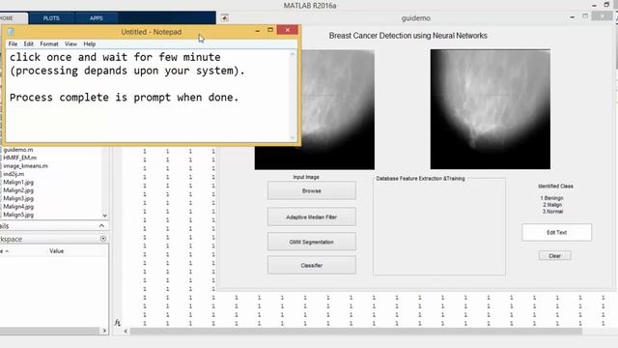Image resolution: width=618 pixels, height=348 pixels.
Task: Click inside the Notepad text area
Action: click(x=149, y=96)
